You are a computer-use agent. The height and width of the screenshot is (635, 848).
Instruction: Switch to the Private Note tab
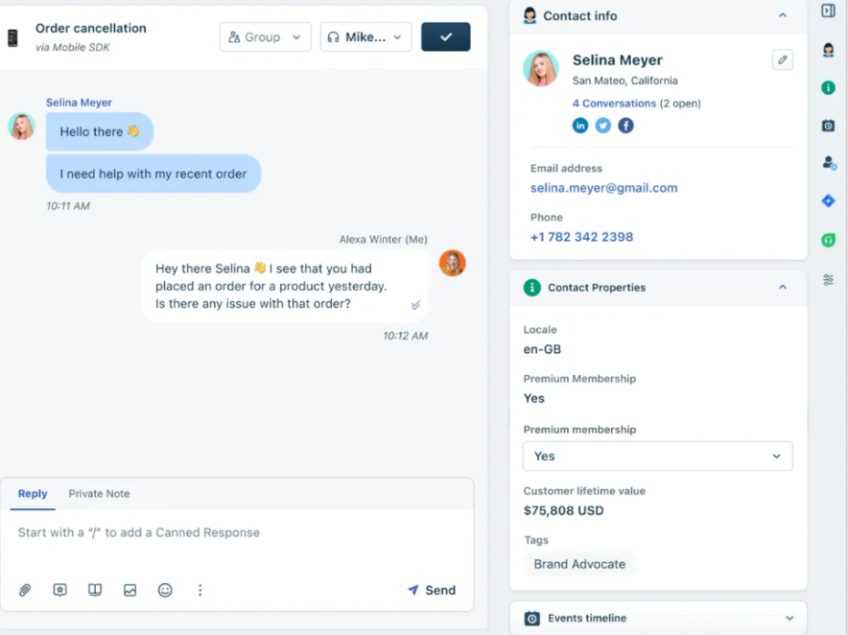(x=99, y=493)
